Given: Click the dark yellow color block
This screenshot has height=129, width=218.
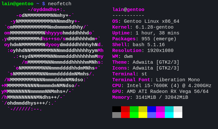Looking at the screenshot, I should tap(143, 109).
